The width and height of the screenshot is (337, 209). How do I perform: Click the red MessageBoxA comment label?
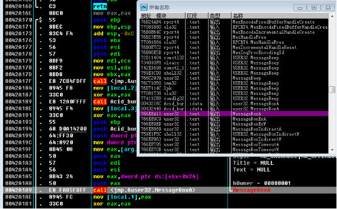251,190
